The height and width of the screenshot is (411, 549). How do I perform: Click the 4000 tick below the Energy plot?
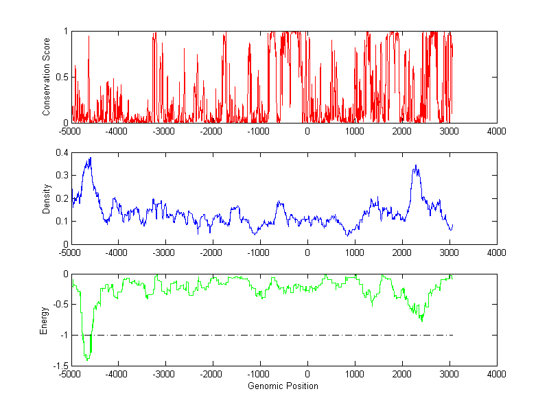tap(497, 374)
